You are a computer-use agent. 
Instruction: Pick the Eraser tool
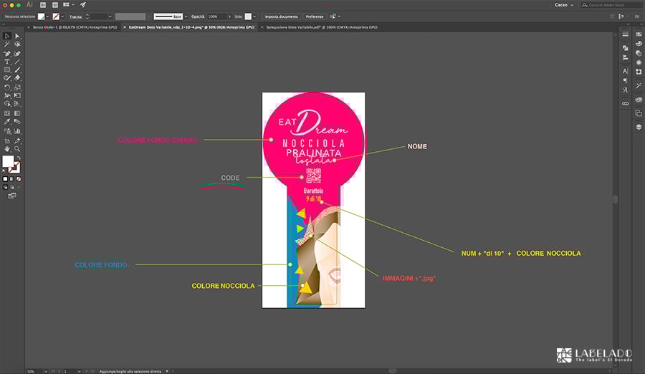tap(17, 78)
